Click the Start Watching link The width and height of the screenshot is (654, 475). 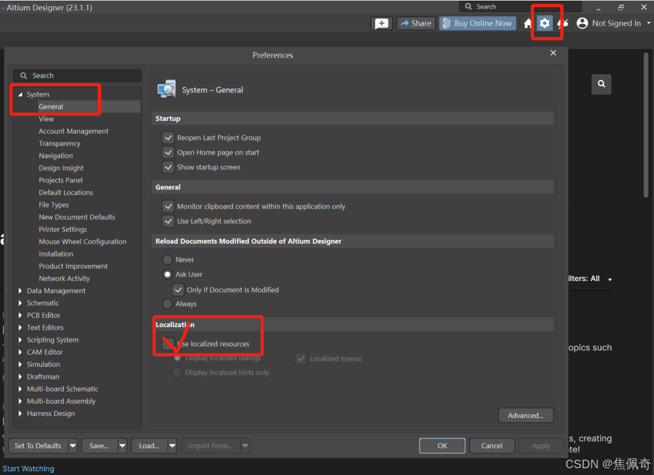click(28, 469)
